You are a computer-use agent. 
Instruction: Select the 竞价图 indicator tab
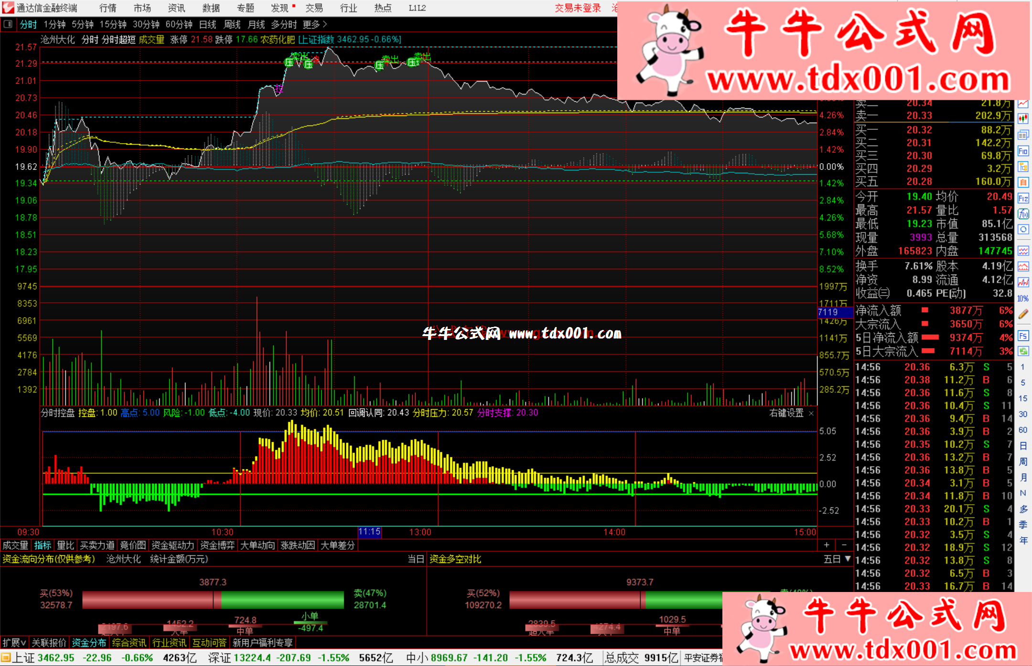coord(133,545)
